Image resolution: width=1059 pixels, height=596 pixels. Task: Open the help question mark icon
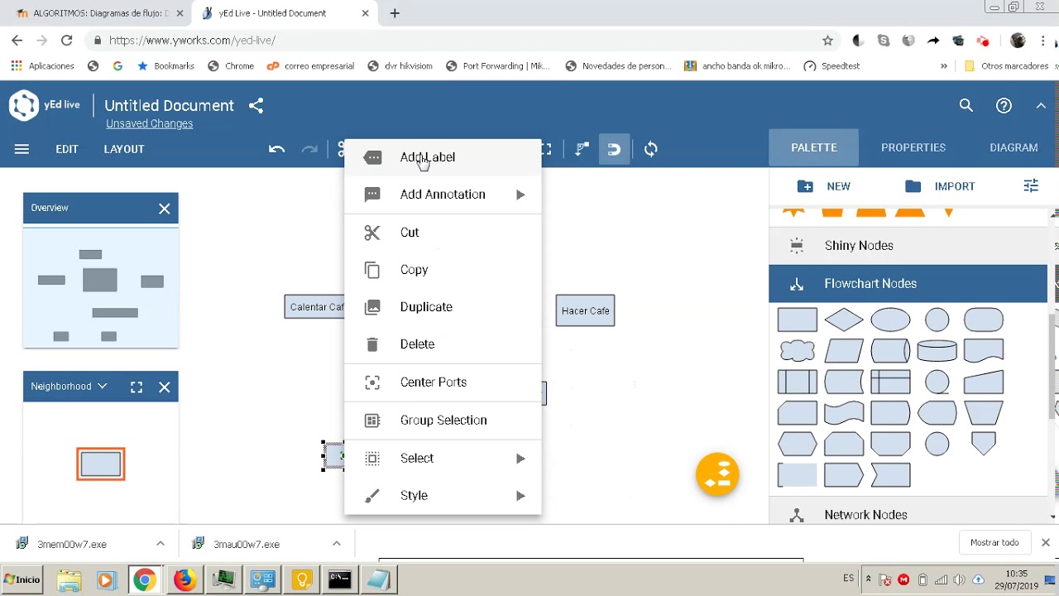pyautogui.click(x=1004, y=106)
